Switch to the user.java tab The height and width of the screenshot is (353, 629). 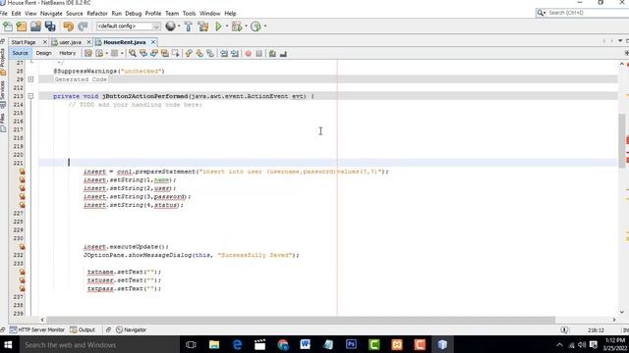[70, 42]
